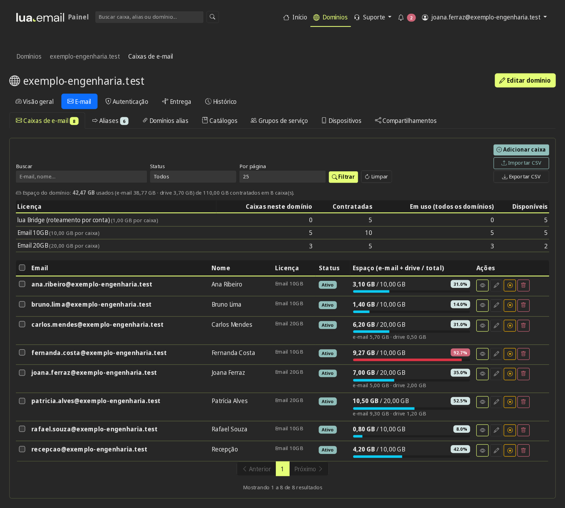Screen dimensions: 565x508
Task: Click Exportar CSV button
Action: click(521, 177)
